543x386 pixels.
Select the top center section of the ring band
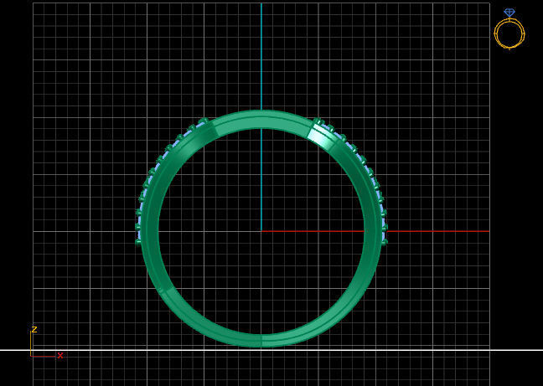261,120
